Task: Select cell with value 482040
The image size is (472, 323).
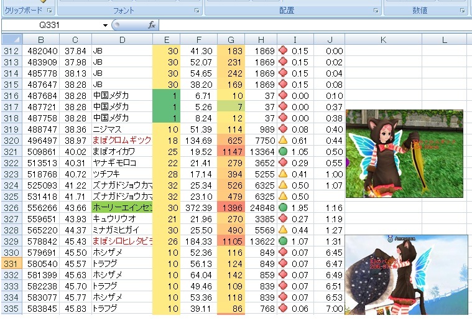Action: coord(41,51)
